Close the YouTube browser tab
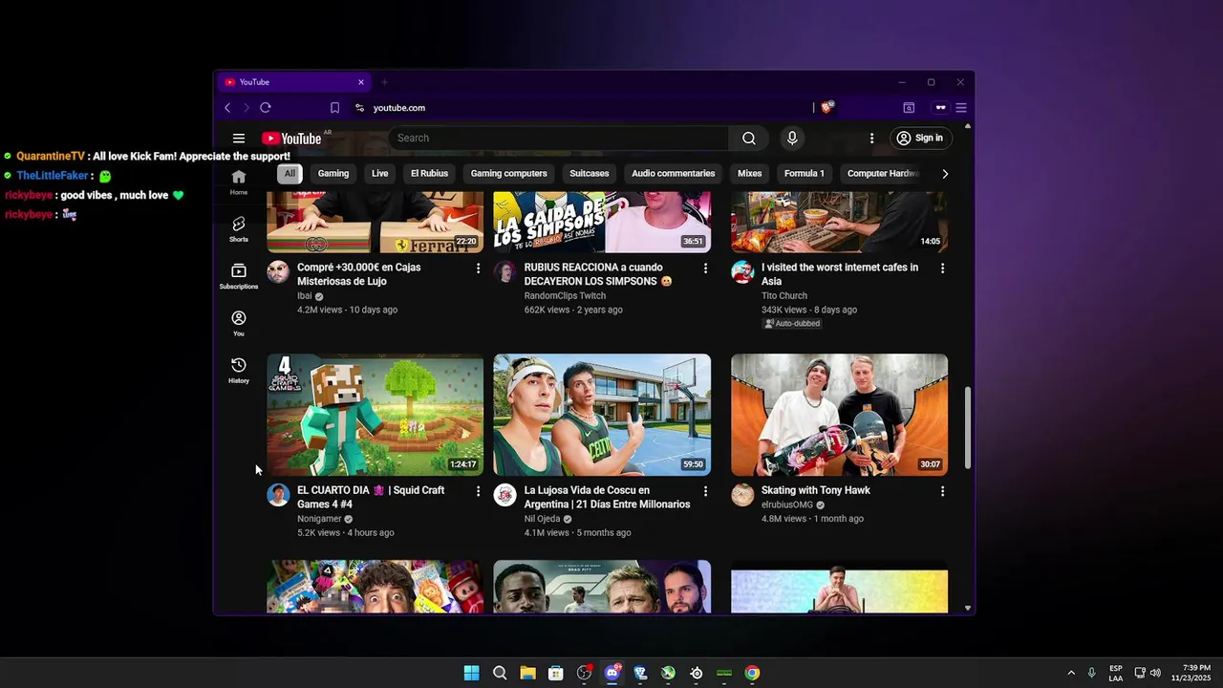The image size is (1223, 688). click(x=361, y=82)
